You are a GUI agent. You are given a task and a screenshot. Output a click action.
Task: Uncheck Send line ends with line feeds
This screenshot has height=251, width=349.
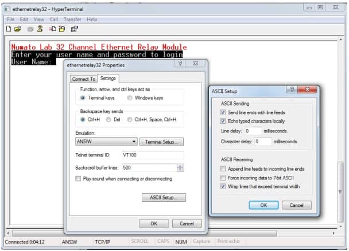point(223,113)
